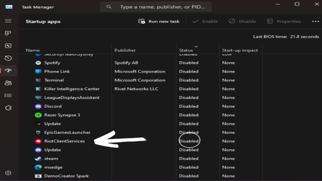
Task: Select the EpicGamesLauncher entry
Action: [67, 132]
